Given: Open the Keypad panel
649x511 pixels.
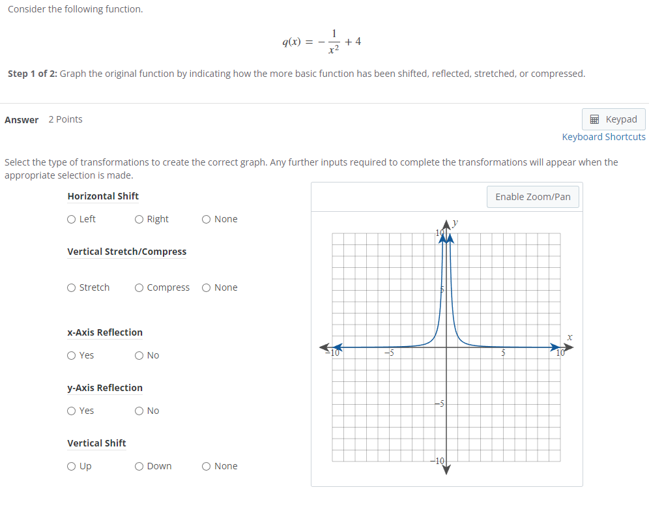Looking at the screenshot, I should point(613,119).
